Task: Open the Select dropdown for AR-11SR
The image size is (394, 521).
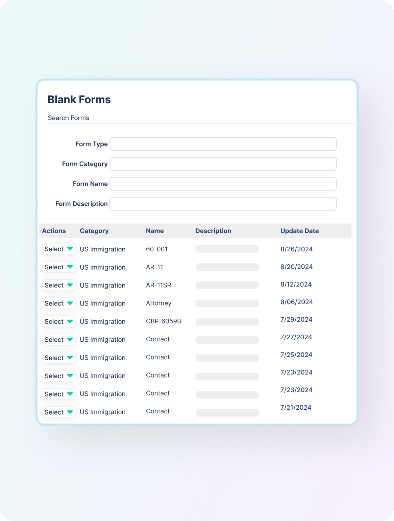Action: tap(58, 285)
